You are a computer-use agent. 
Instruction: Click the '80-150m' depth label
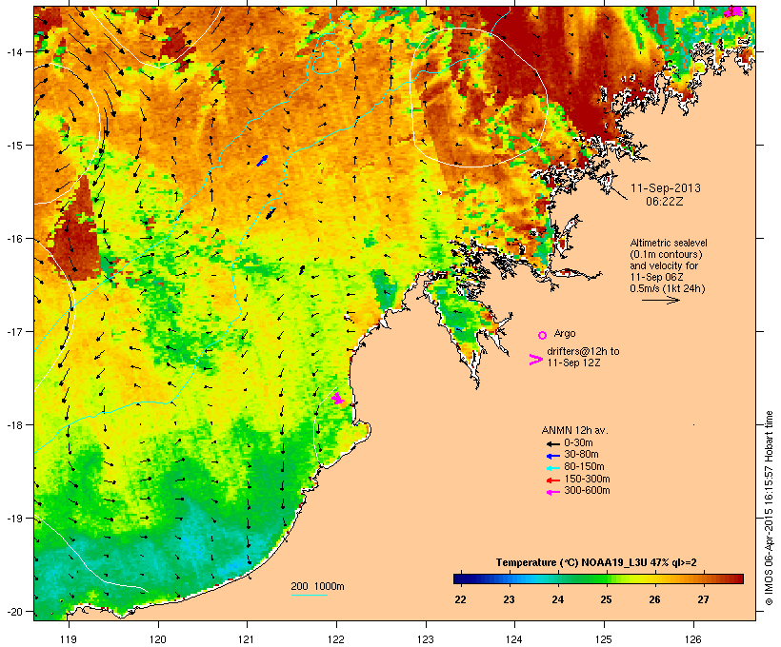click(x=584, y=467)
